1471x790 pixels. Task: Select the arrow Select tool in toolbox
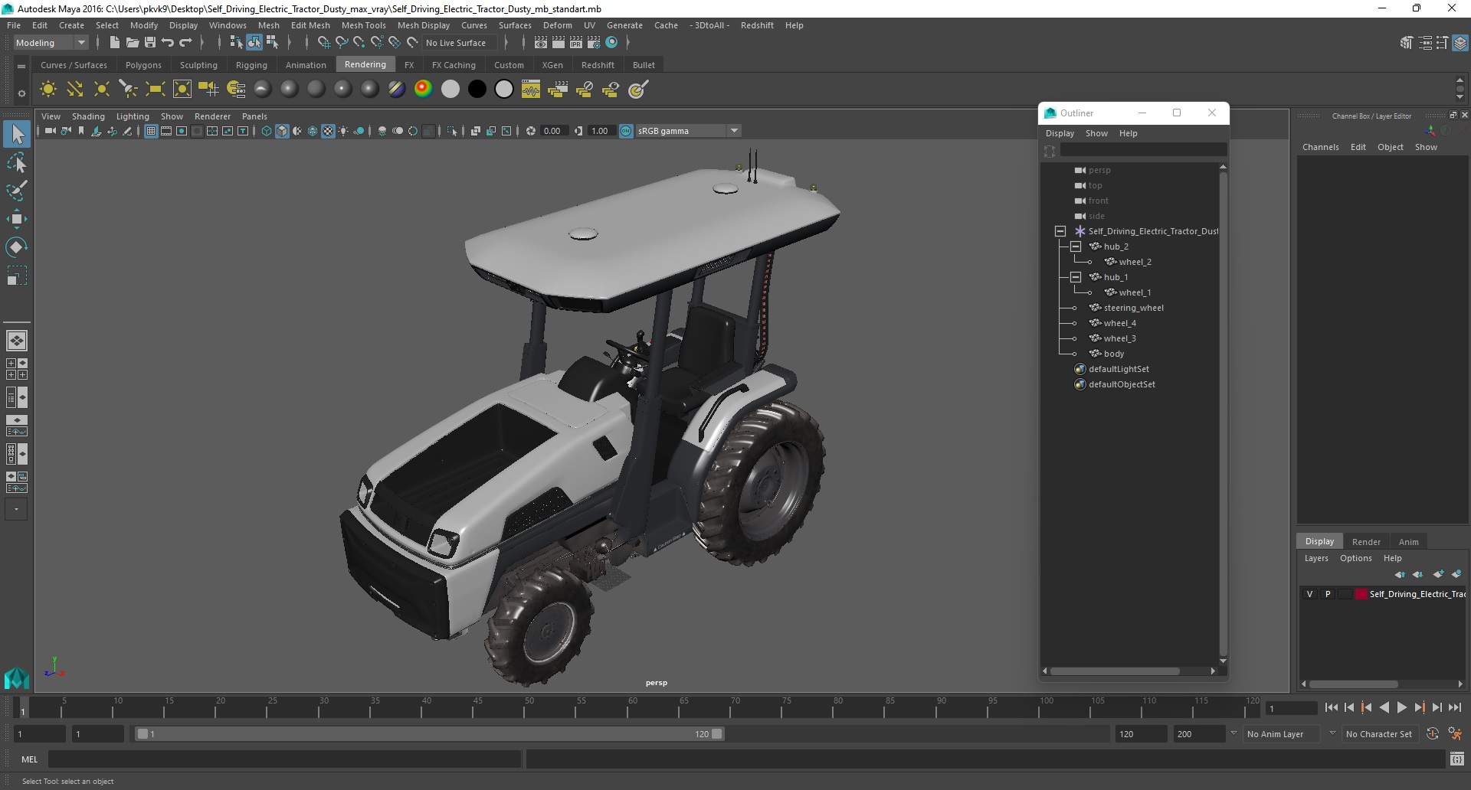click(16, 135)
